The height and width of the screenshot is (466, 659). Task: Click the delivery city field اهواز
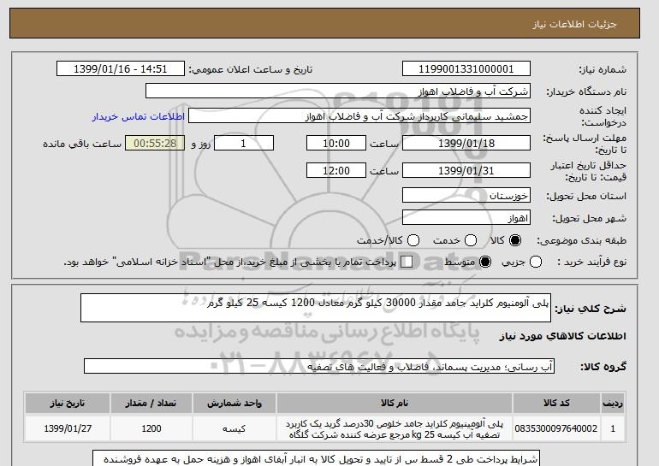(x=466, y=217)
